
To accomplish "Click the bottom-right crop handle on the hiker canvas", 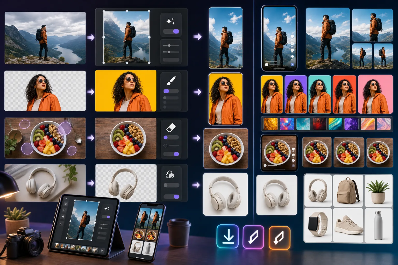I will tap(150, 63).
